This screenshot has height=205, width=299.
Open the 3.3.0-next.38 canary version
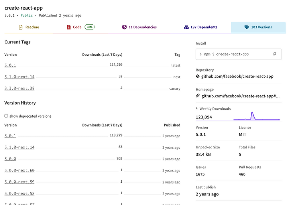coord(20,89)
